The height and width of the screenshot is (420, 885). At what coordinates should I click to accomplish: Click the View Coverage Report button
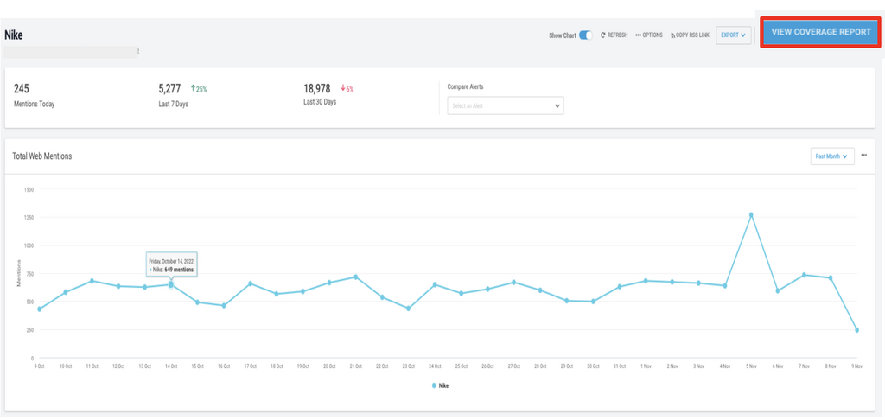point(820,32)
